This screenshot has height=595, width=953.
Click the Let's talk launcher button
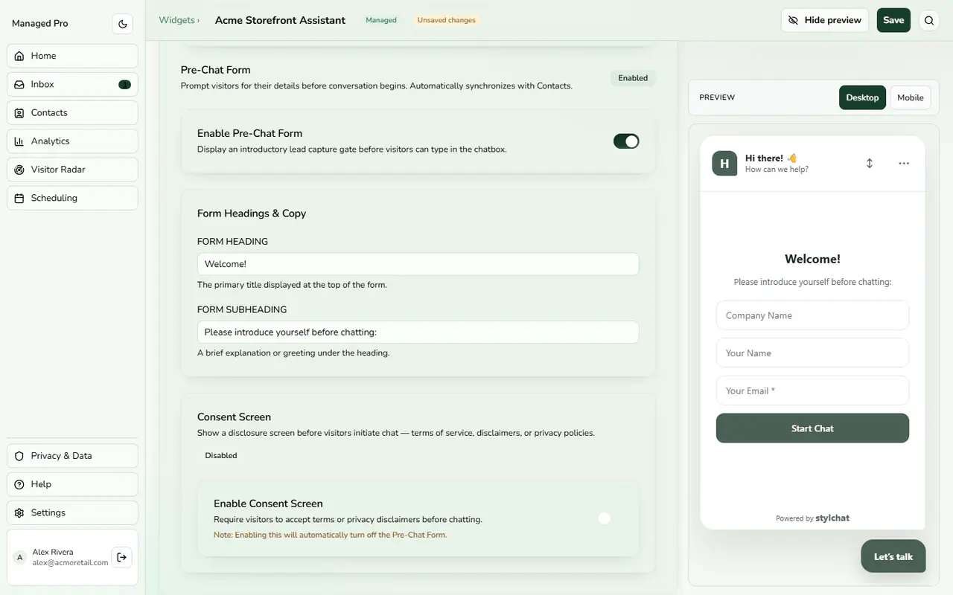893,556
